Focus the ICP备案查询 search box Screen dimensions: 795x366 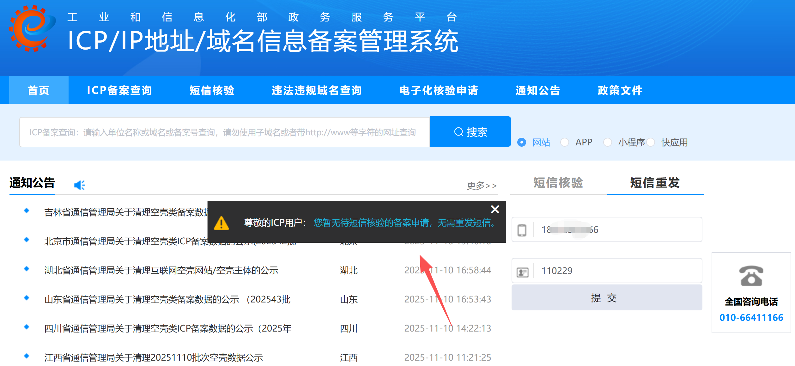pyautogui.click(x=224, y=132)
